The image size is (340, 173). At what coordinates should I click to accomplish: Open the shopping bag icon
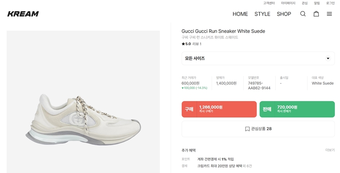[316, 14]
